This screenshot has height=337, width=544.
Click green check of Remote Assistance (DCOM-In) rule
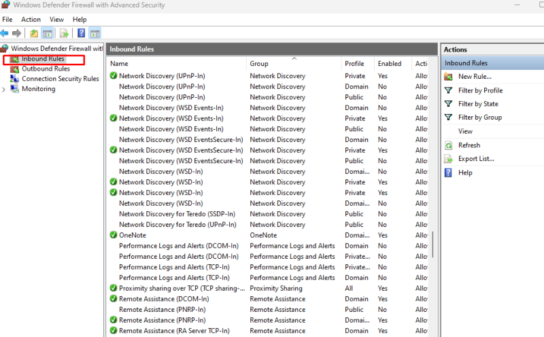point(113,298)
